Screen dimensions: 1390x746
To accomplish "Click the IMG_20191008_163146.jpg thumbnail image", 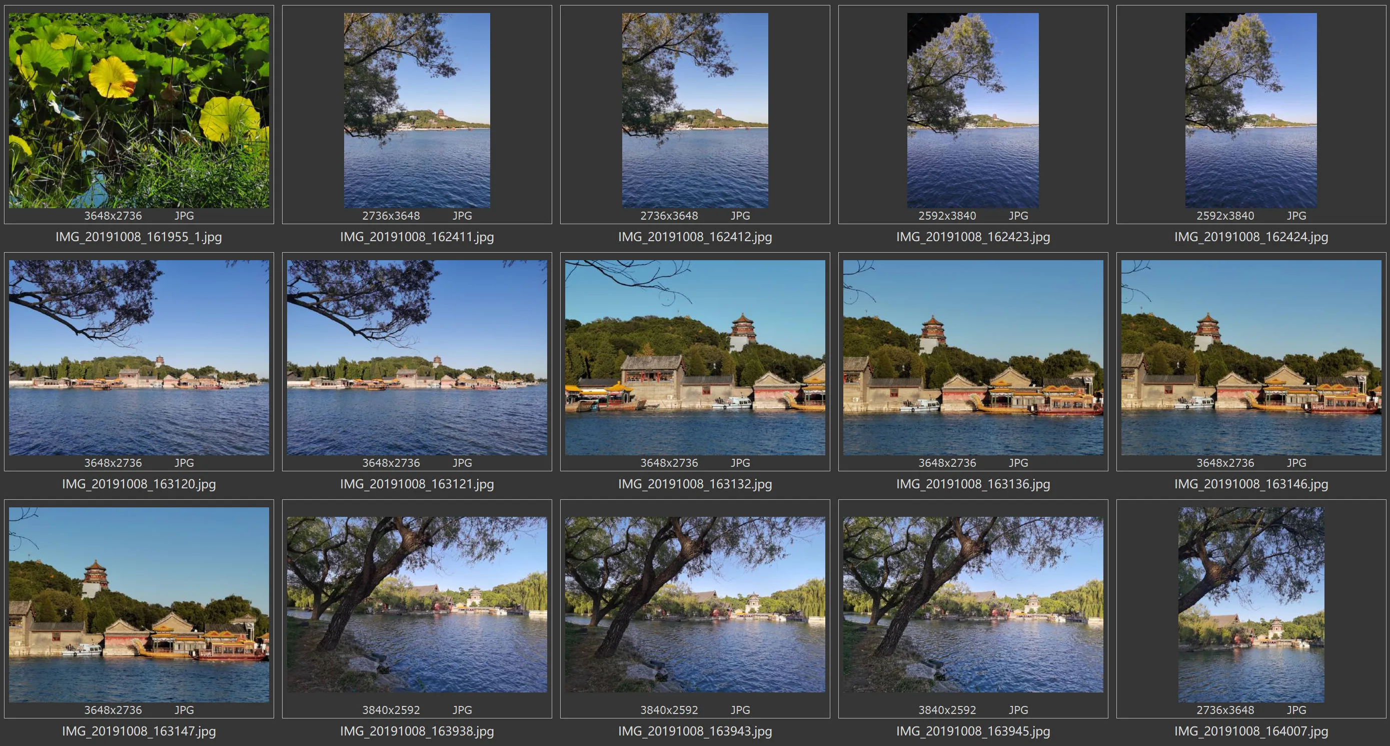I will coord(1251,358).
